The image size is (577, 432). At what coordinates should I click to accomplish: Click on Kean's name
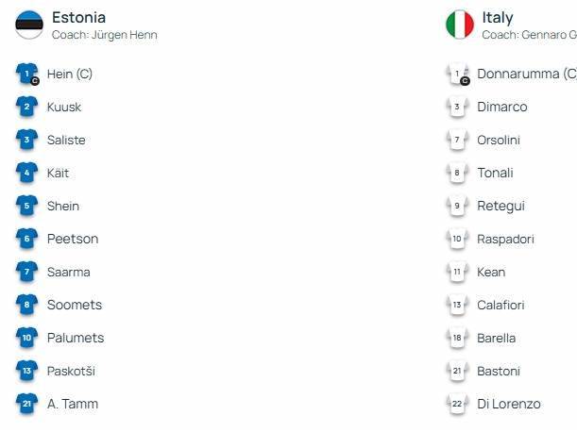point(491,272)
